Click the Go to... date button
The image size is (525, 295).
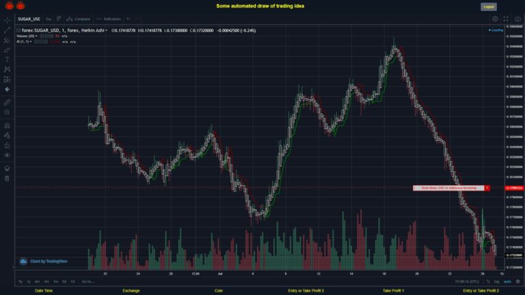[87, 281]
